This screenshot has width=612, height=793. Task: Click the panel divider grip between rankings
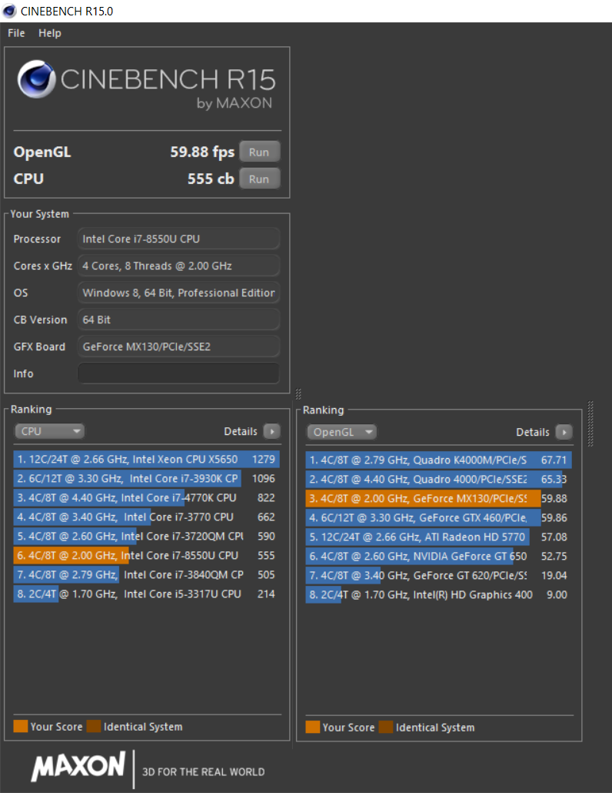(298, 394)
